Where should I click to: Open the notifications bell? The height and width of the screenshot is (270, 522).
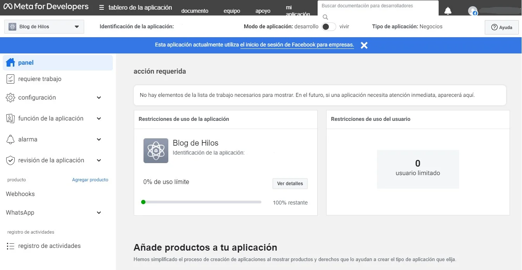click(x=448, y=11)
